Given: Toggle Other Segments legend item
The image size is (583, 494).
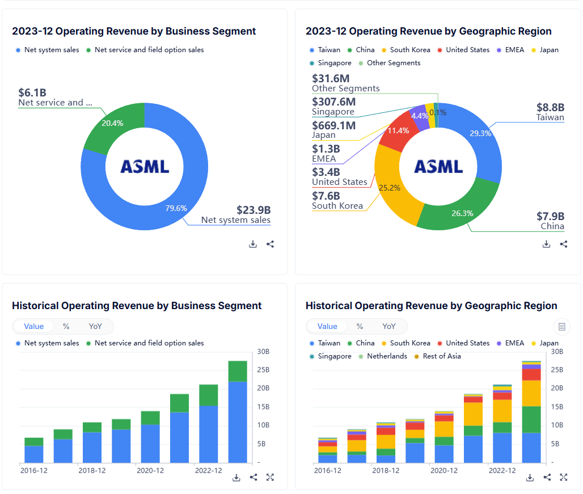Looking at the screenshot, I should pos(390,63).
